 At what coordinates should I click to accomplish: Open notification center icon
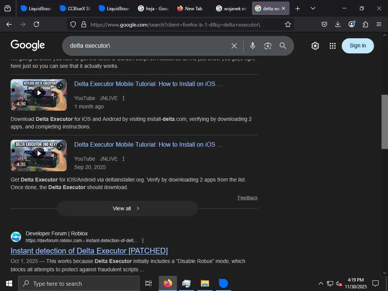(x=375, y=283)
